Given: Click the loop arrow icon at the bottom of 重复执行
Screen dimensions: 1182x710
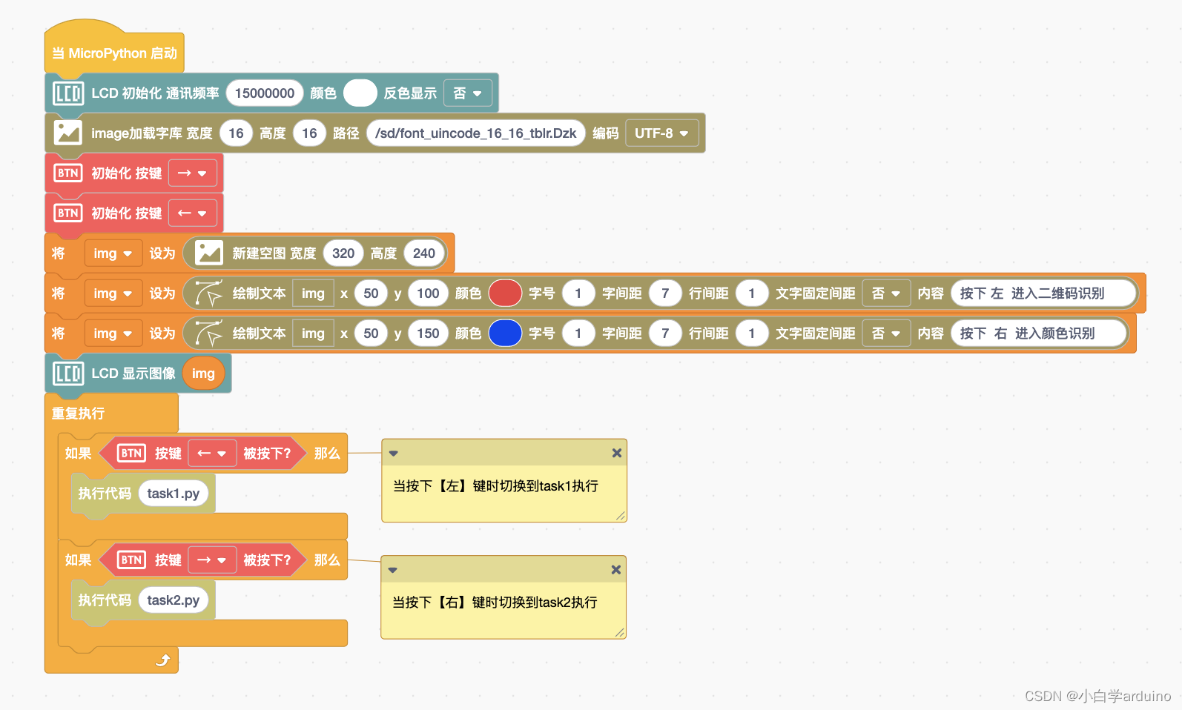Looking at the screenshot, I should (x=163, y=660).
